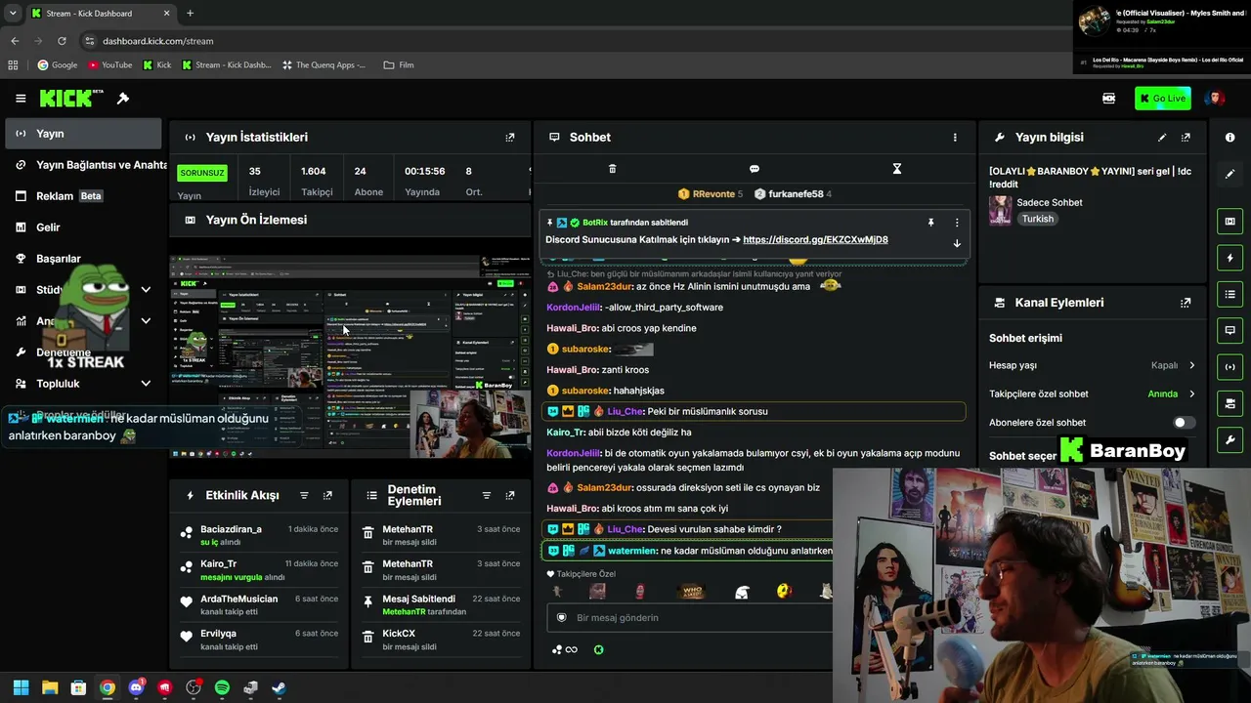Filter the Etkinlik Akışı feed
Screen dimensions: 1251x703
pyautogui.click(x=304, y=495)
